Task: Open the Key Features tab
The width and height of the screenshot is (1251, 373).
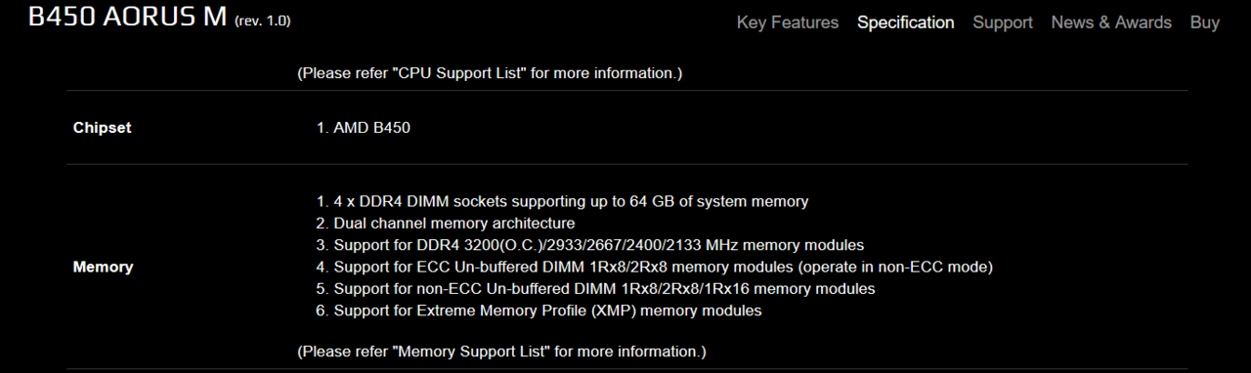Action: pyautogui.click(x=788, y=22)
